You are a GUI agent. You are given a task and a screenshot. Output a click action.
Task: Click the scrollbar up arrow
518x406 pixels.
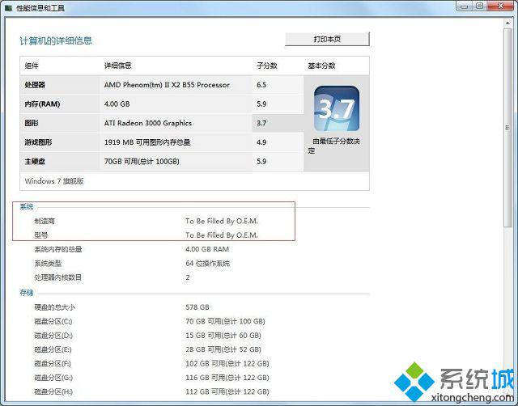(507, 23)
